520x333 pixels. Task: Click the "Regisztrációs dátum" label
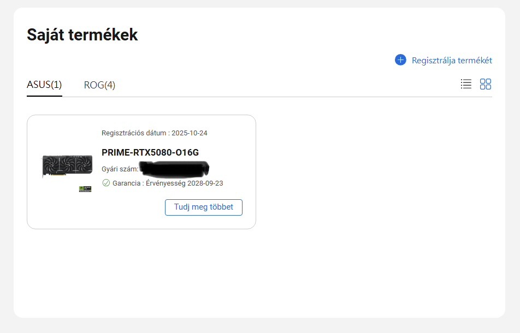click(133, 133)
